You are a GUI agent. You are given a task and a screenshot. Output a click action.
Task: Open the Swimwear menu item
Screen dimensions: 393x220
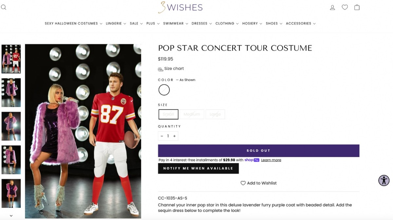coord(176,24)
